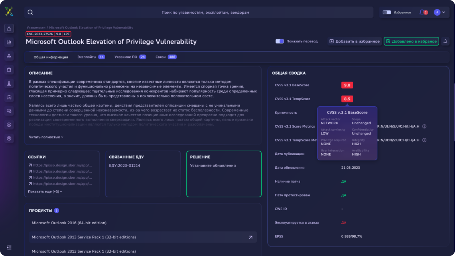Click the red 9.8 CVSS BaseScore badge
This screenshot has height=256, width=455.
(347, 85)
